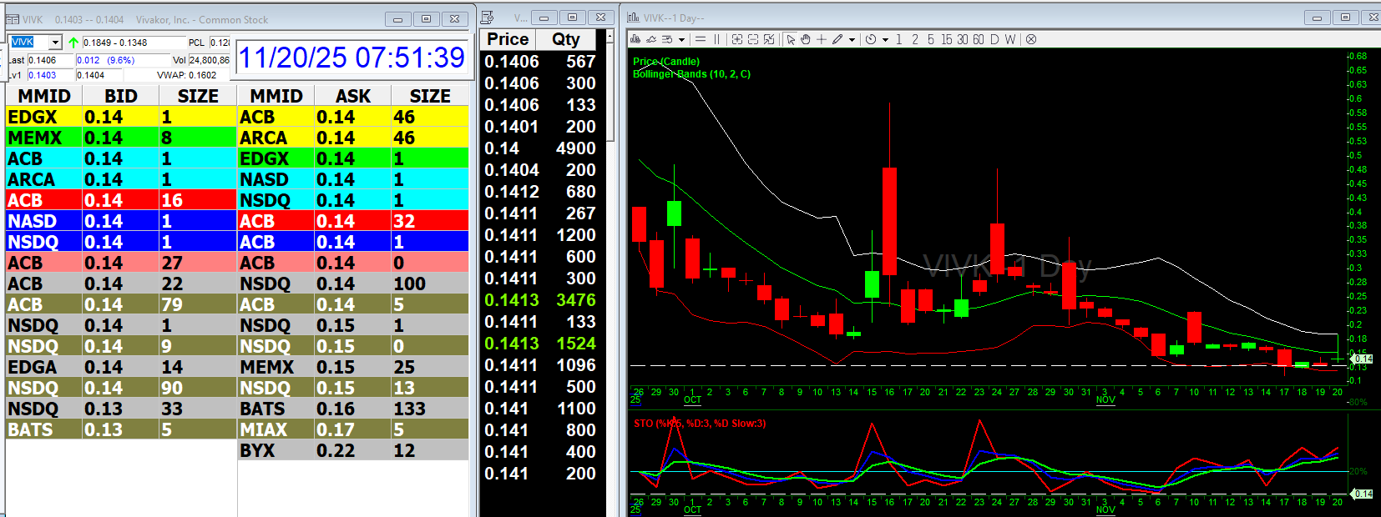The height and width of the screenshot is (517, 1381).
Task: Select the W weekly interval
Action: (1010, 39)
